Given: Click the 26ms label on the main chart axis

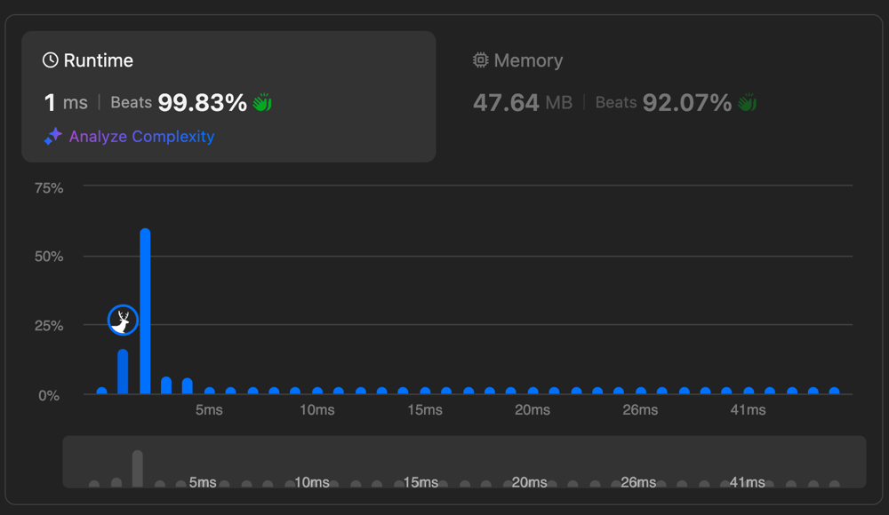Looking at the screenshot, I should [x=640, y=410].
